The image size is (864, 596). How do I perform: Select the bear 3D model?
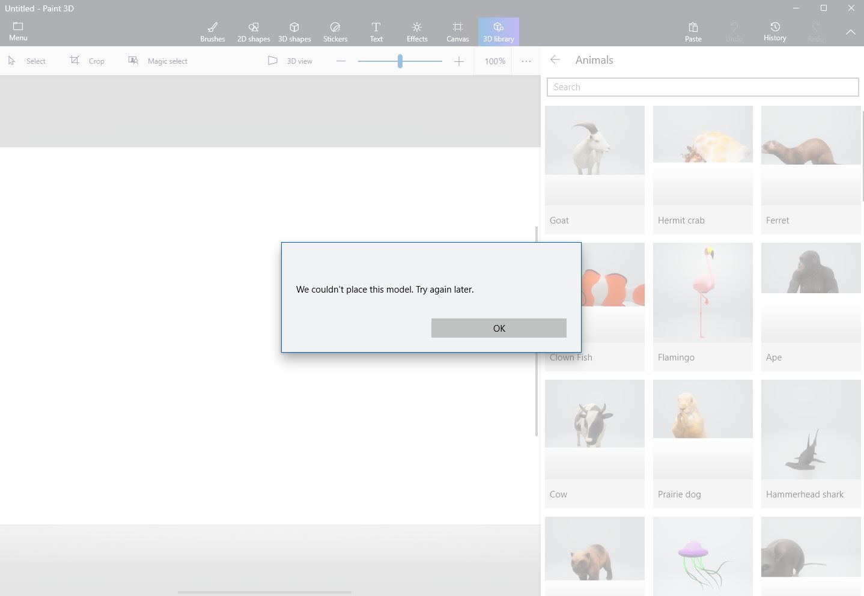pos(595,556)
